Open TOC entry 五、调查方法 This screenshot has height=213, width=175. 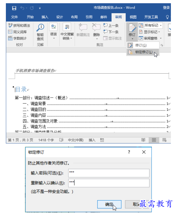point(96,127)
